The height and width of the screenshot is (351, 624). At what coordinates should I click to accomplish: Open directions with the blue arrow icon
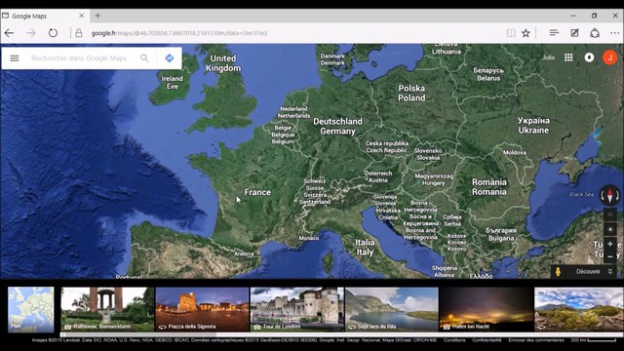(x=170, y=58)
